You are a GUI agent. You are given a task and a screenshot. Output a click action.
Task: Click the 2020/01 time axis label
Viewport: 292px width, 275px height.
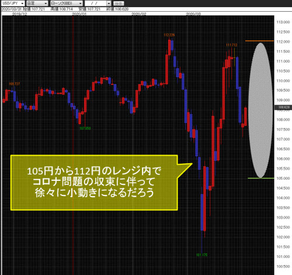[79, 14]
